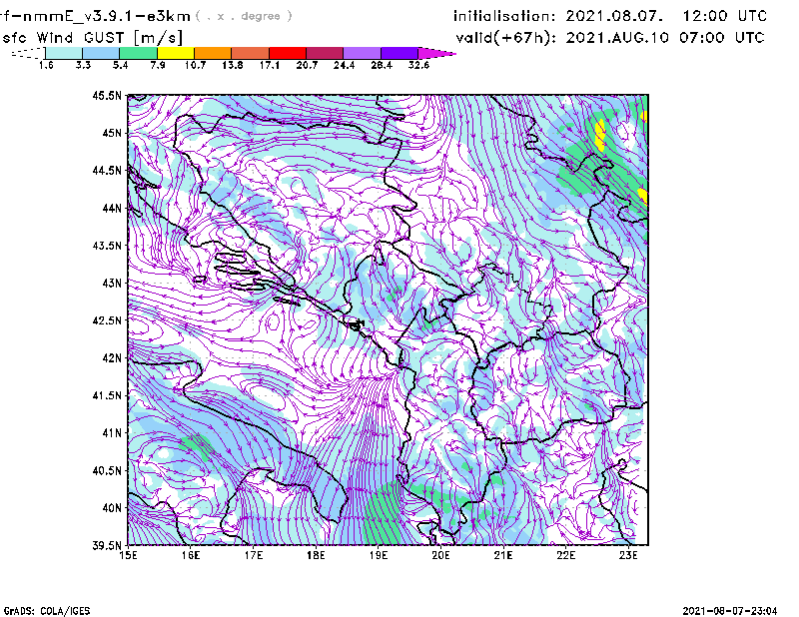Click the '41.5N' latitude label
Image resolution: width=799 pixels, height=617 pixels.
(x=107, y=395)
